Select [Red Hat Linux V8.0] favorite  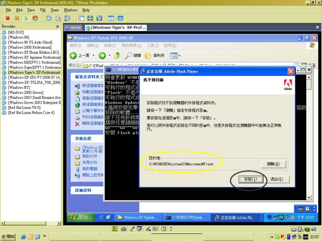click(24, 108)
